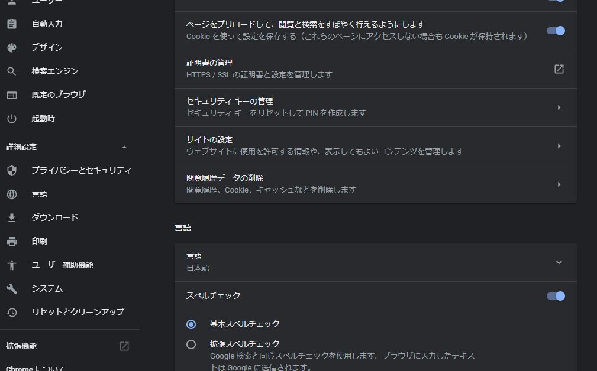597x371 pixels.
Task: Select the 基本スペルチェック radio button
Action: click(x=191, y=324)
